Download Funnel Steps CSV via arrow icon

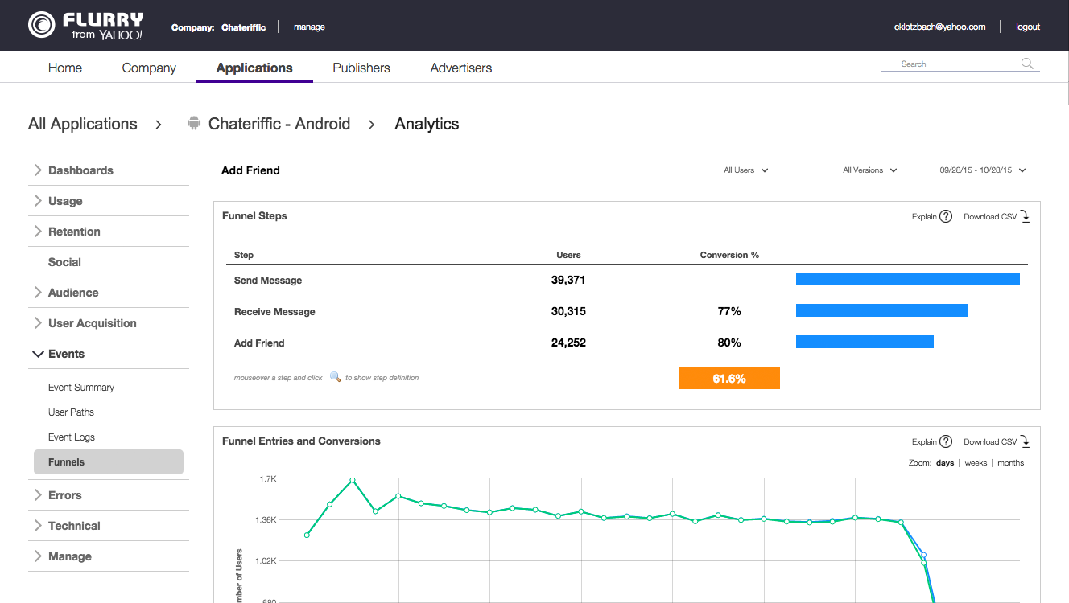click(1026, 216)
